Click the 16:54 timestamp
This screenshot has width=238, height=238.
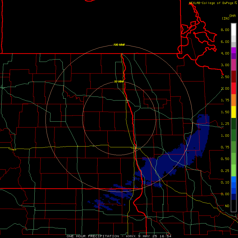(166, 236)
